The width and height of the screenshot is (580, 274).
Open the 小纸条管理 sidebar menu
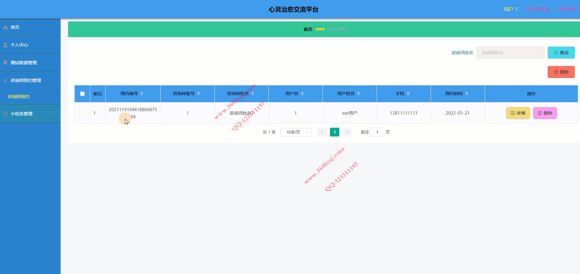(x=30, y=113)
